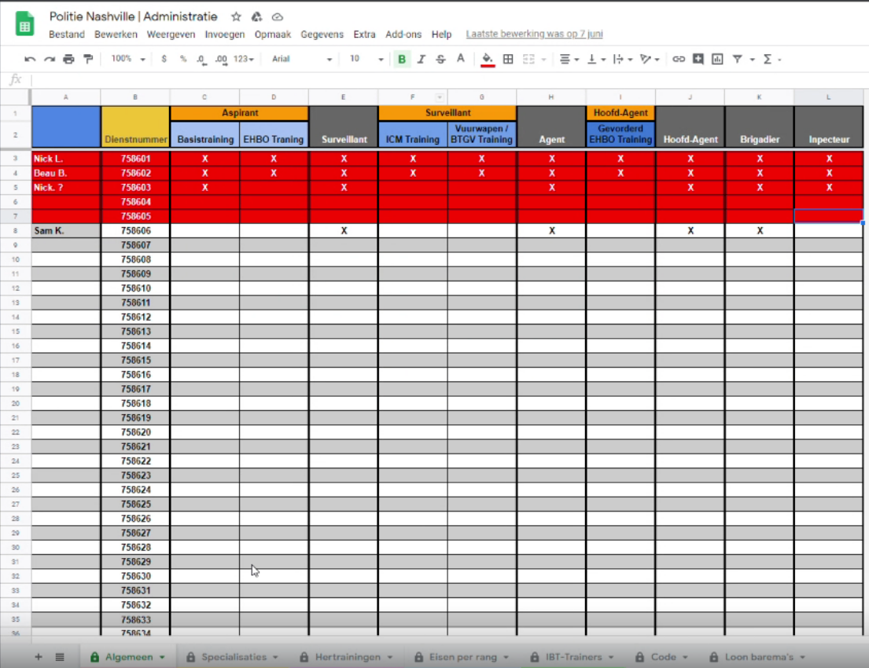Open the font size dropdown
The height and width of the screenshot is (668, 869).
[x=366, y=59]
